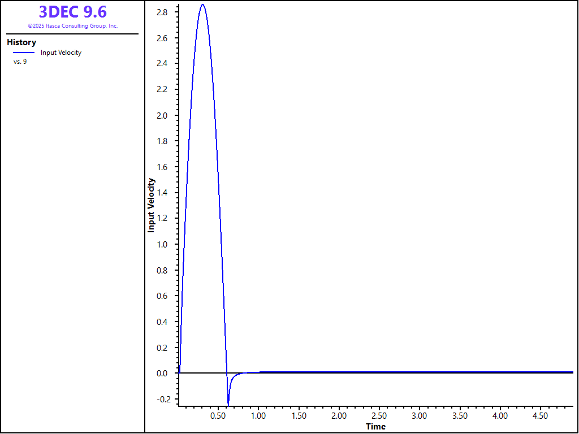Click the vertical Input Velocity axis title
Image resolution: width=579 pixels, height=434 pixels.
[152, 205]
